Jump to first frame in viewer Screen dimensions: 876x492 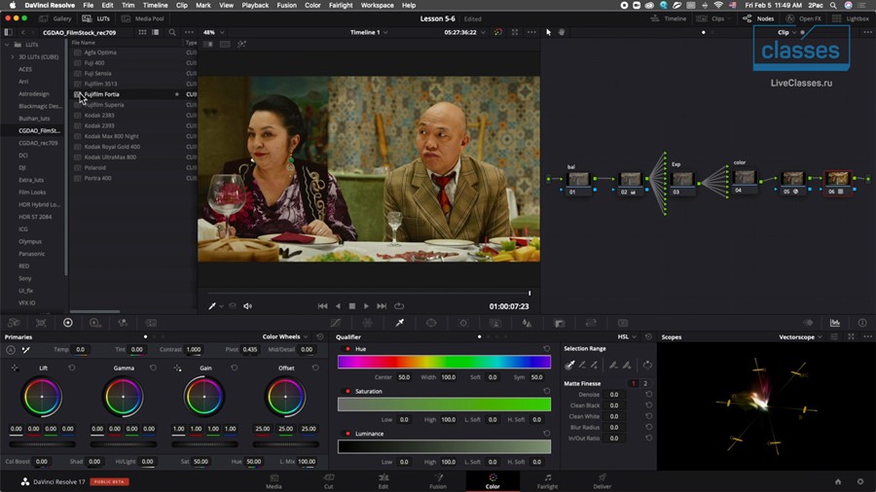pos(322,306)
